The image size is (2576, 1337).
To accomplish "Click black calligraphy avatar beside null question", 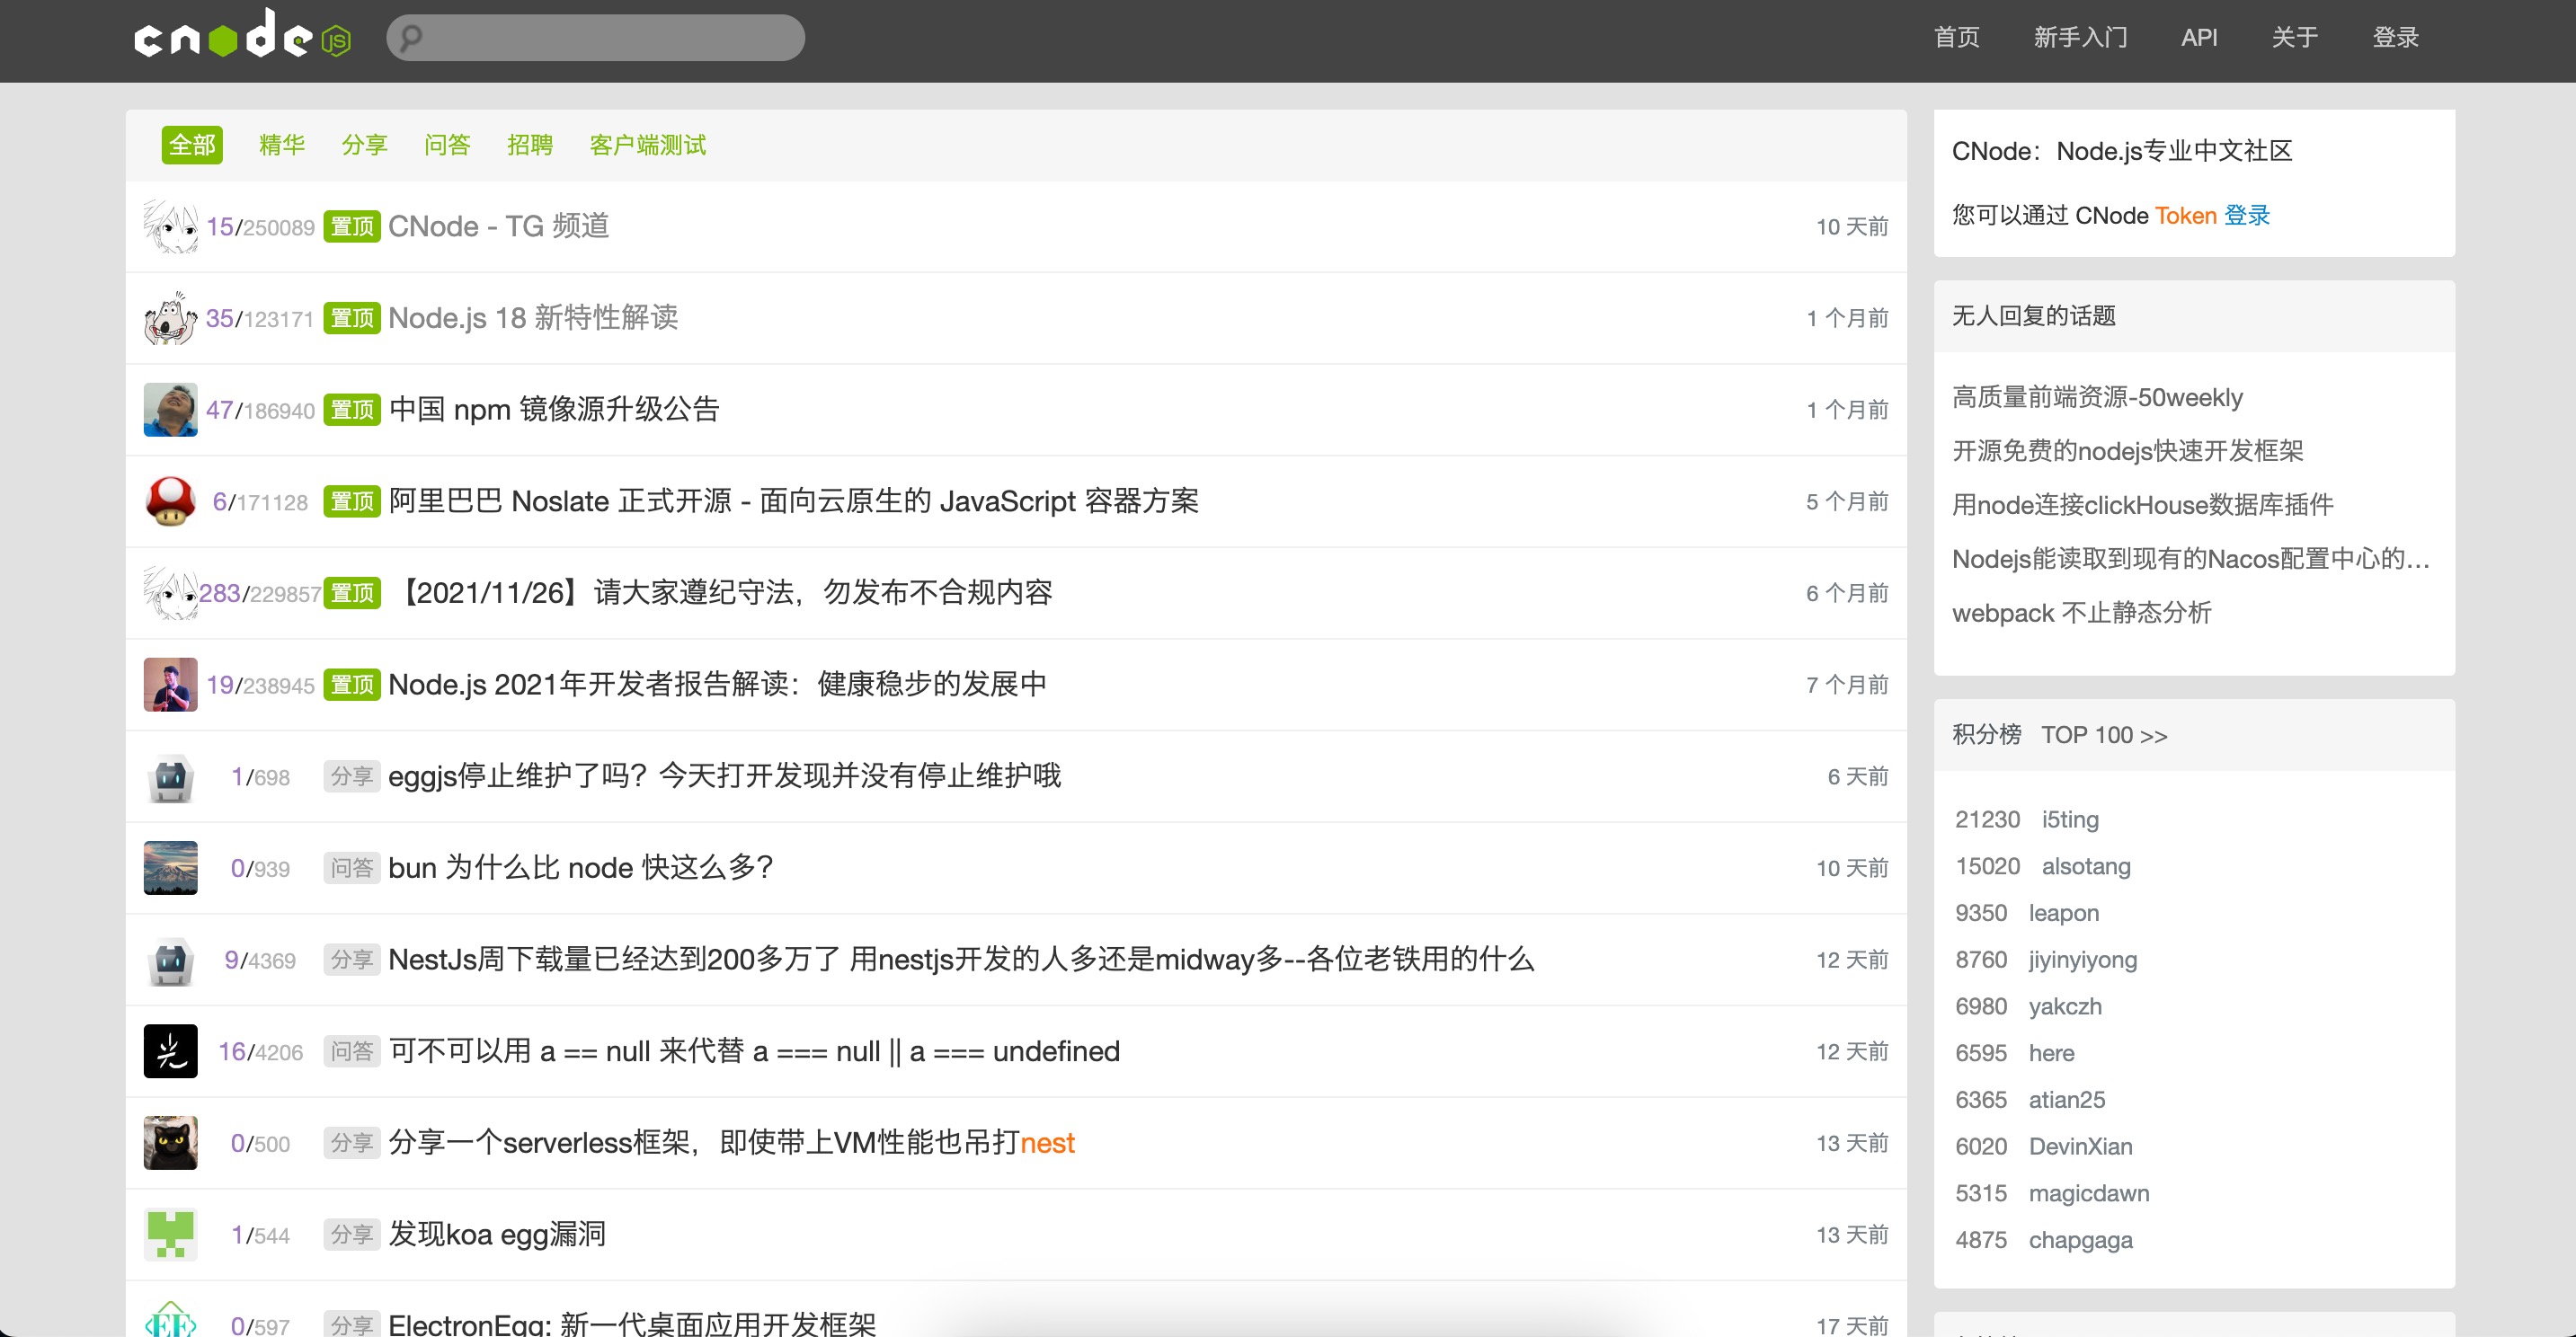I will point(170,1051).
